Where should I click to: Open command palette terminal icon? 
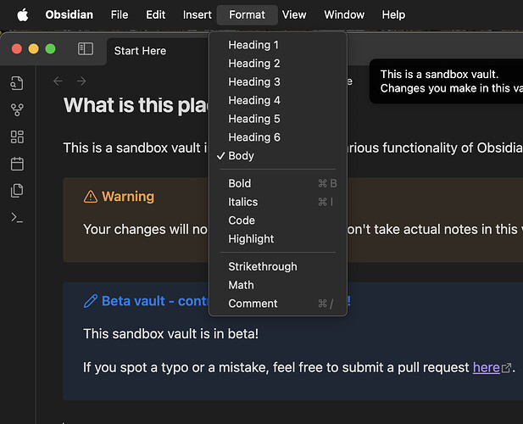17,217
